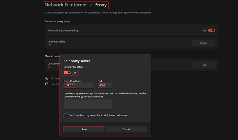Select the Use setup script row
Viewport: 238px width, 140px height.
(x=119, y=43)
